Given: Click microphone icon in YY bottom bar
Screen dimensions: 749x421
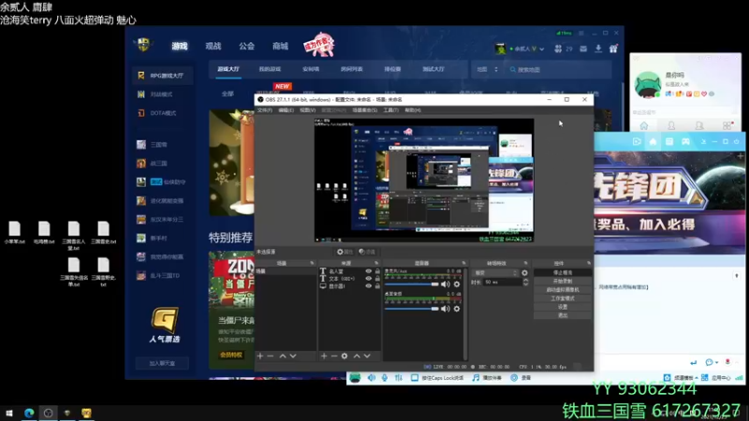Looking at the screenshot, I should pyautogui.click(x=385, y=378).
